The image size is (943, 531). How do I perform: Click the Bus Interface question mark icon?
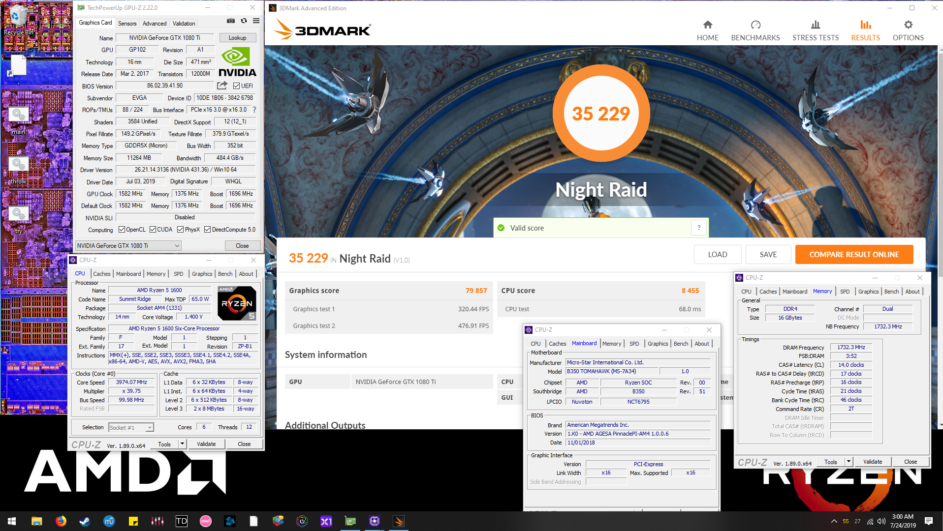254,110
